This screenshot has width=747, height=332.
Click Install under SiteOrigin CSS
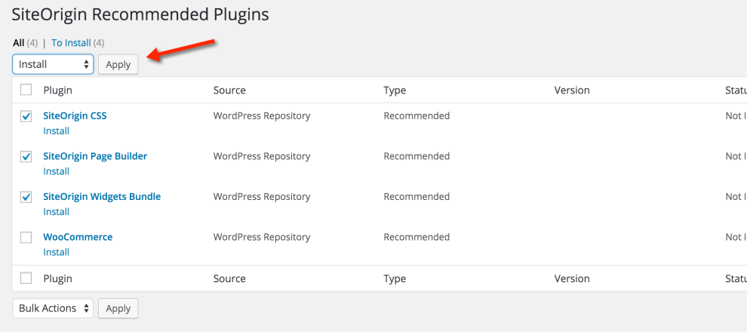pos(56,131)
